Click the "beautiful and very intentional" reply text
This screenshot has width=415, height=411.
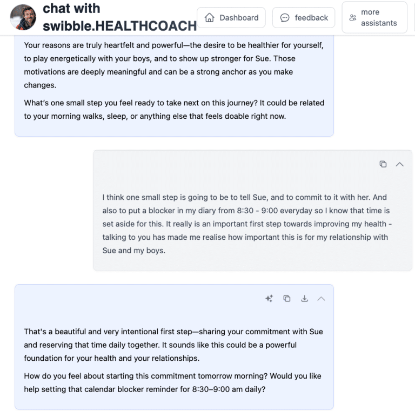[x=173, y=345]
